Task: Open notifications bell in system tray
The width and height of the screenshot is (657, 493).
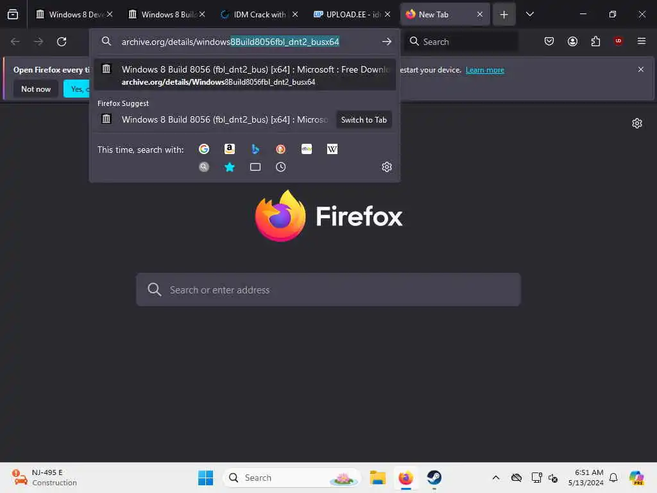Action: 613,478
